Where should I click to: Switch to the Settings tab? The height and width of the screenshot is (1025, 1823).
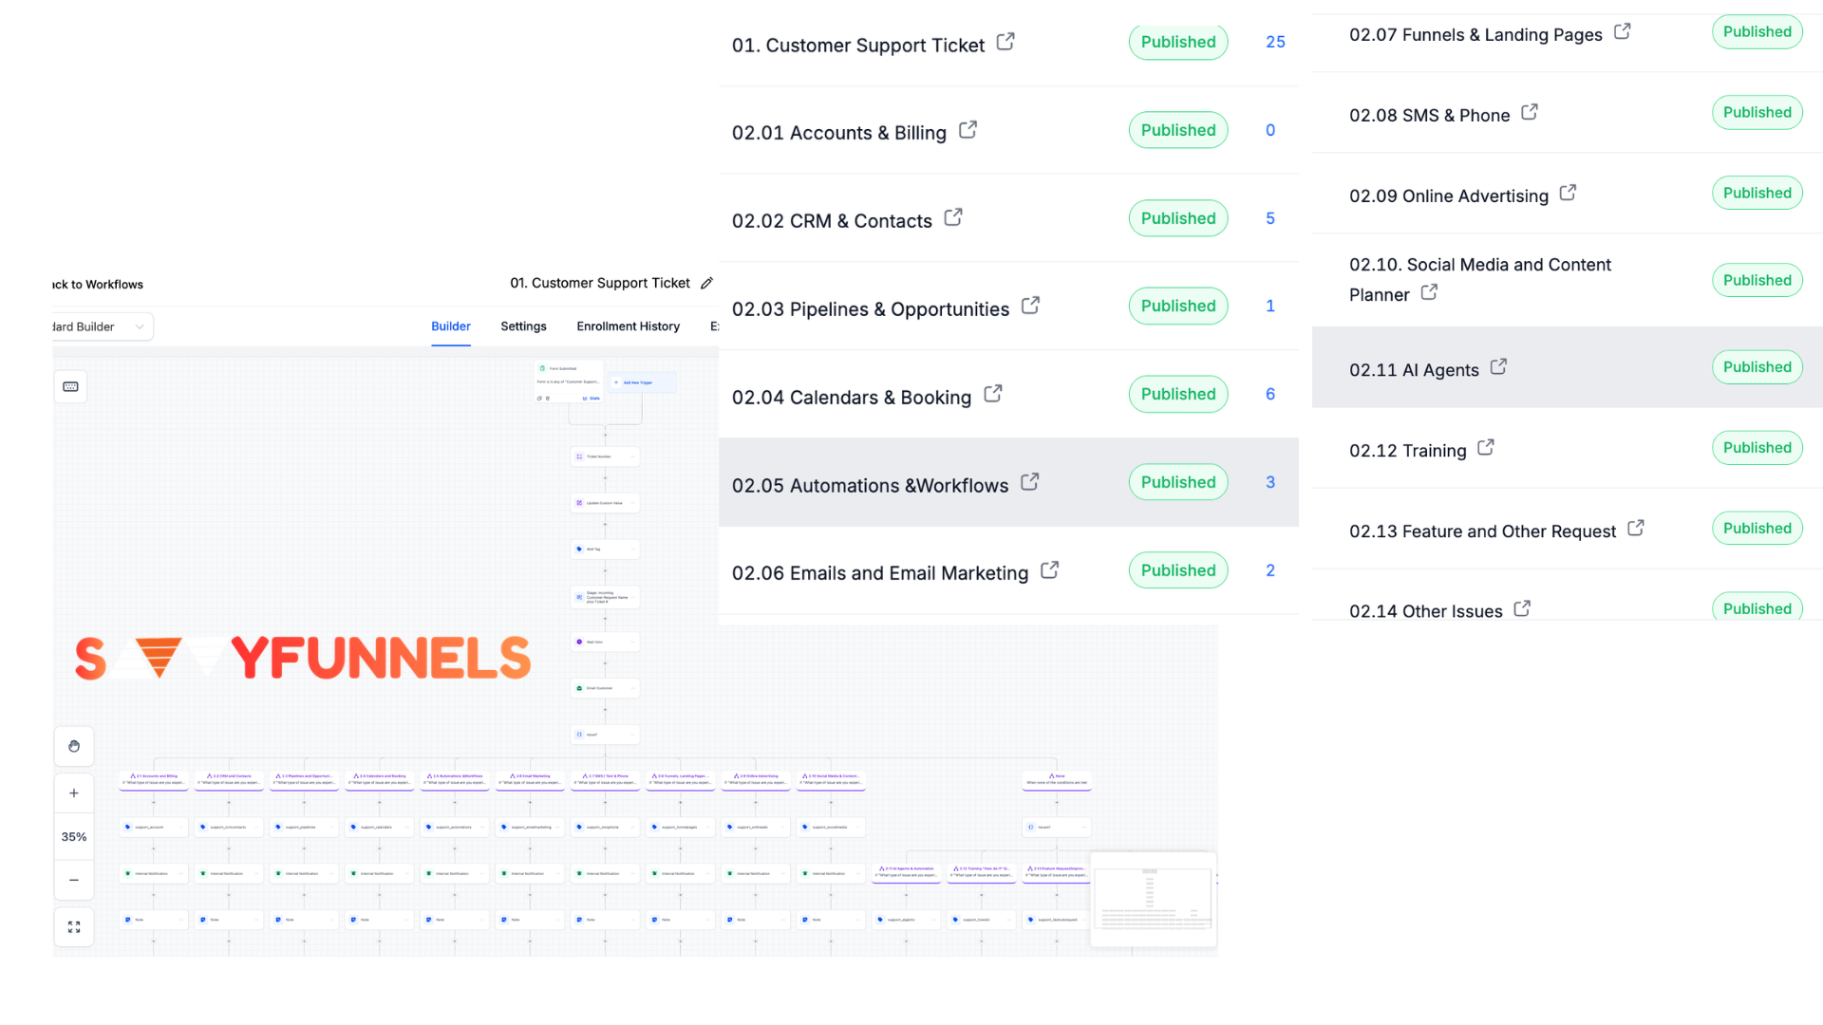click(x=523, y=326)
